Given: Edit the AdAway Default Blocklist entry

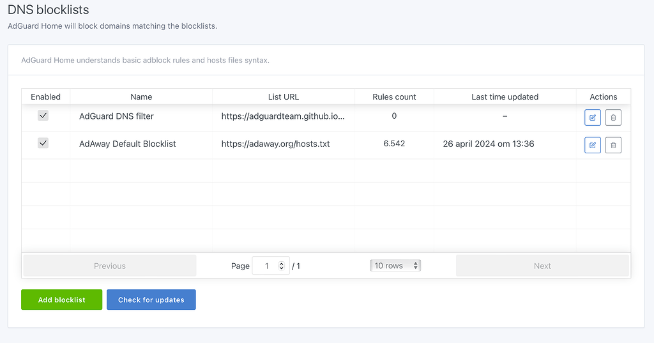Looking at the screenshot, I should tap(592, 145).
